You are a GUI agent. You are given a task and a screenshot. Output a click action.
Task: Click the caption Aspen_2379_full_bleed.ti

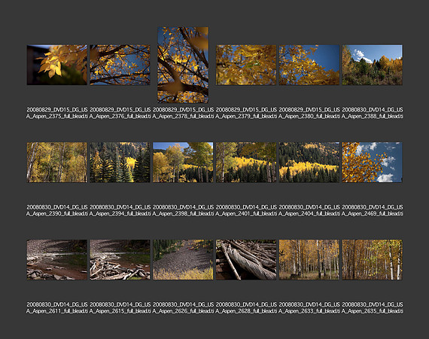click(x=246, y=113)
